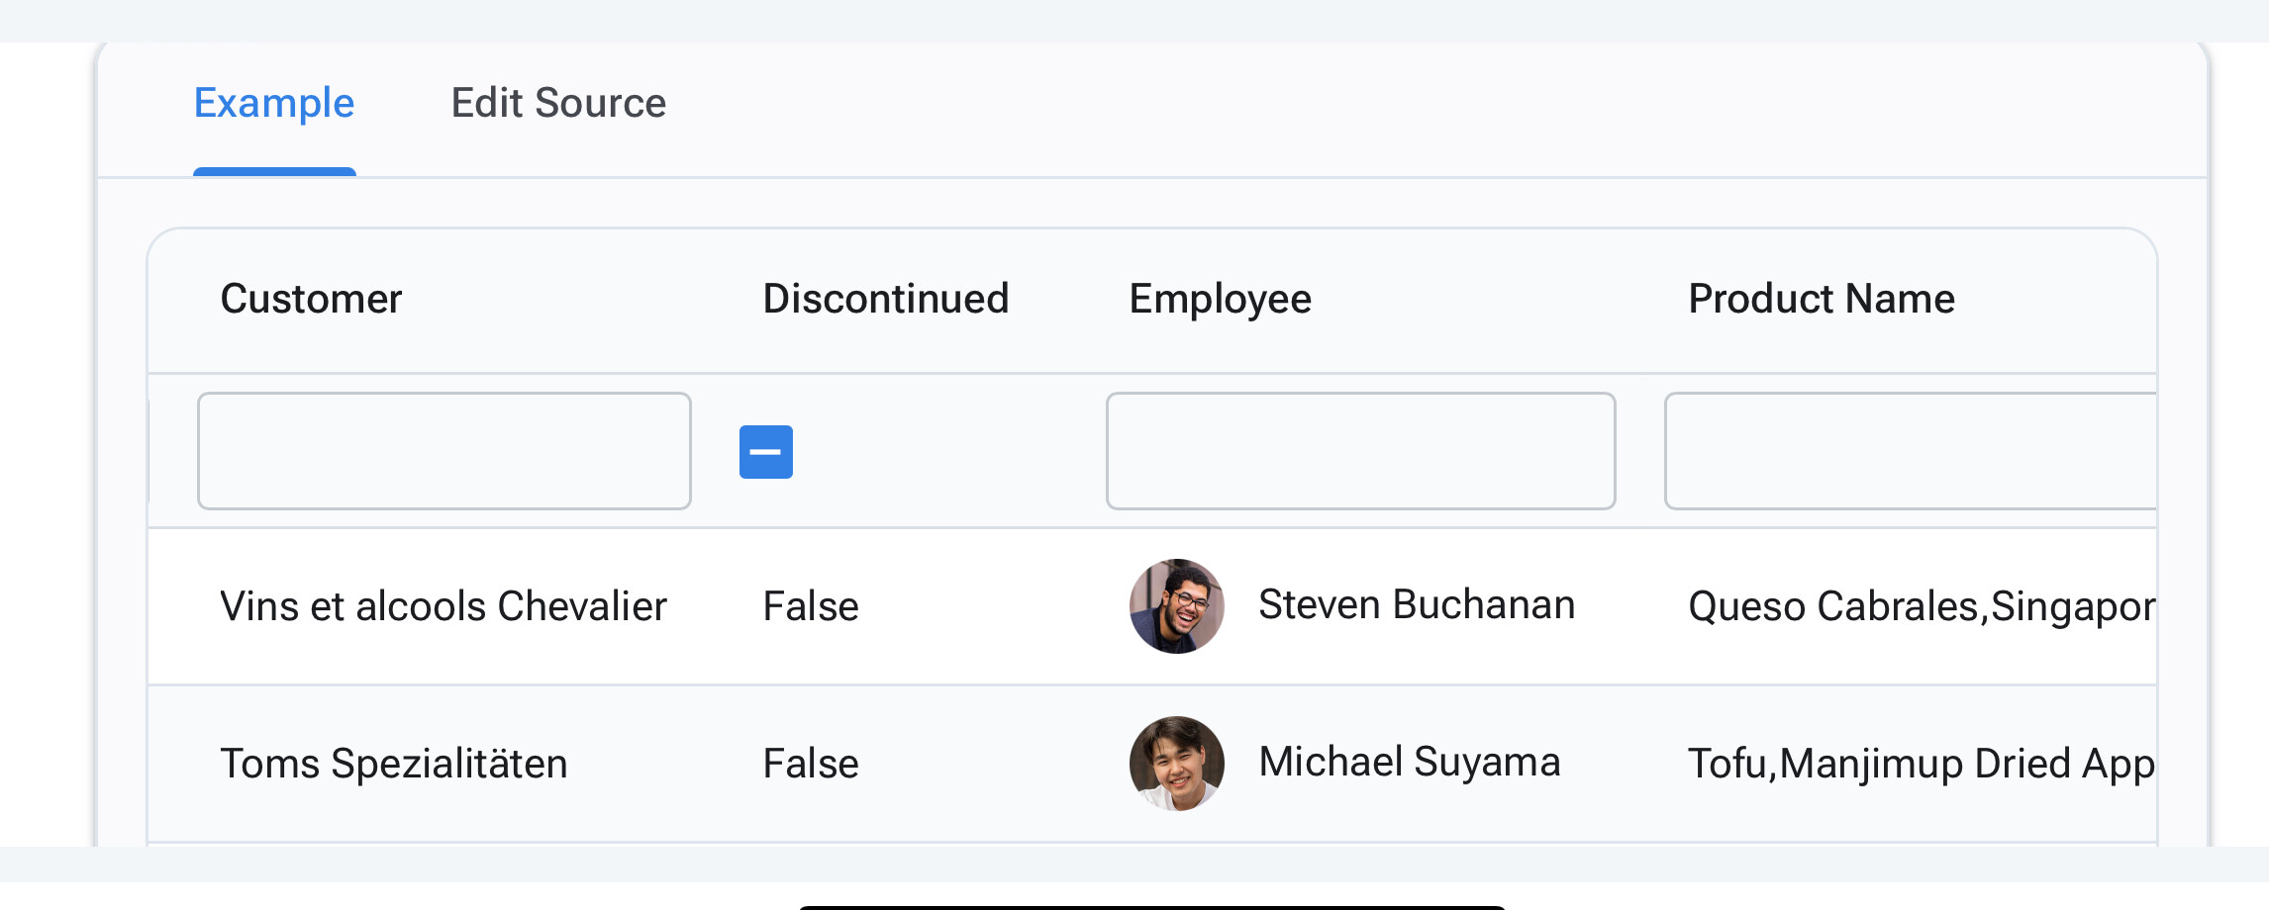Select the Example tab

(x=274, y=102)
